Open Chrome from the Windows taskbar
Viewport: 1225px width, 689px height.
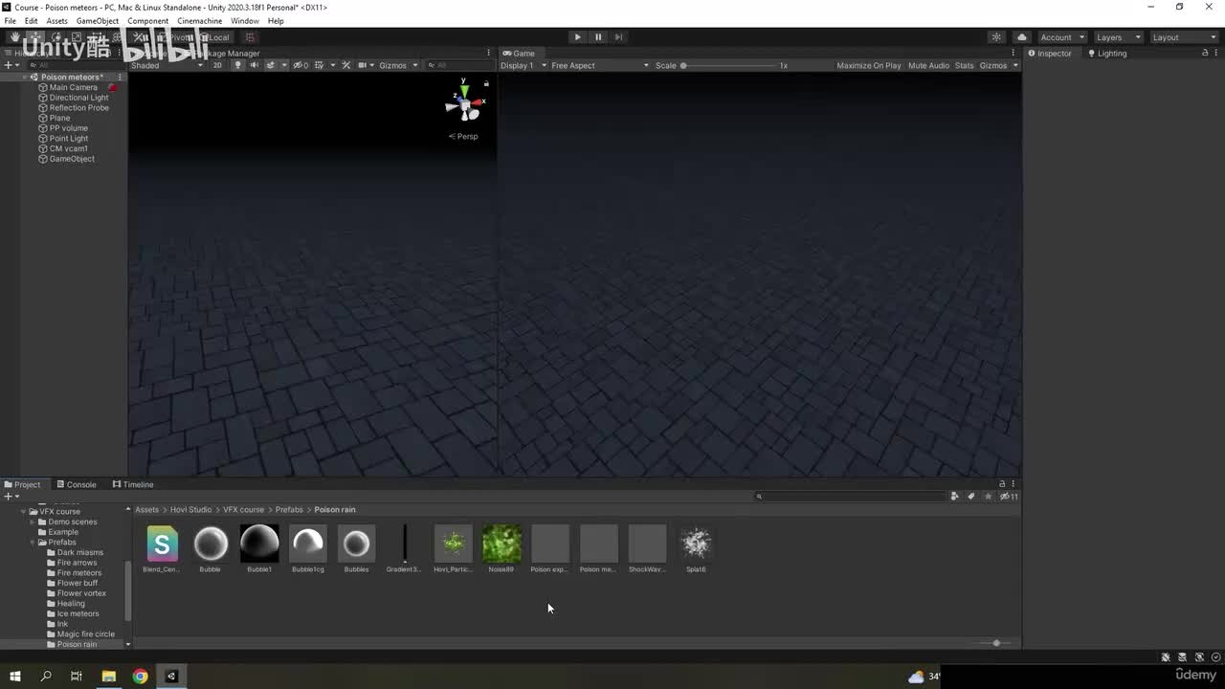[140, 676]
